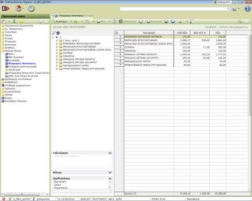Viewport: 252px width, 201px height.
Task: Click the red status icon in status bar
Action: point(4,199)
